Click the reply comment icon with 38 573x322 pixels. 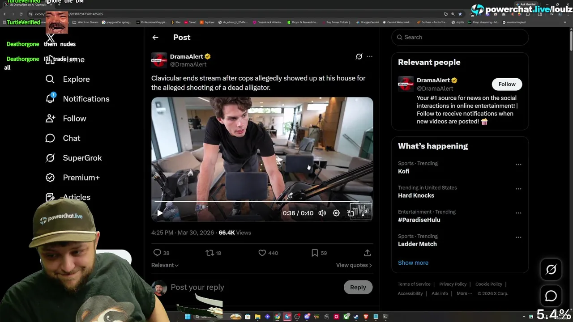pyautogui.click(x=157, y=253)
